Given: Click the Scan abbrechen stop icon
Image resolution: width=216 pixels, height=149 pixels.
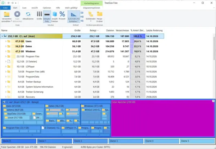Looking at the screenshot, I should 17,14.
